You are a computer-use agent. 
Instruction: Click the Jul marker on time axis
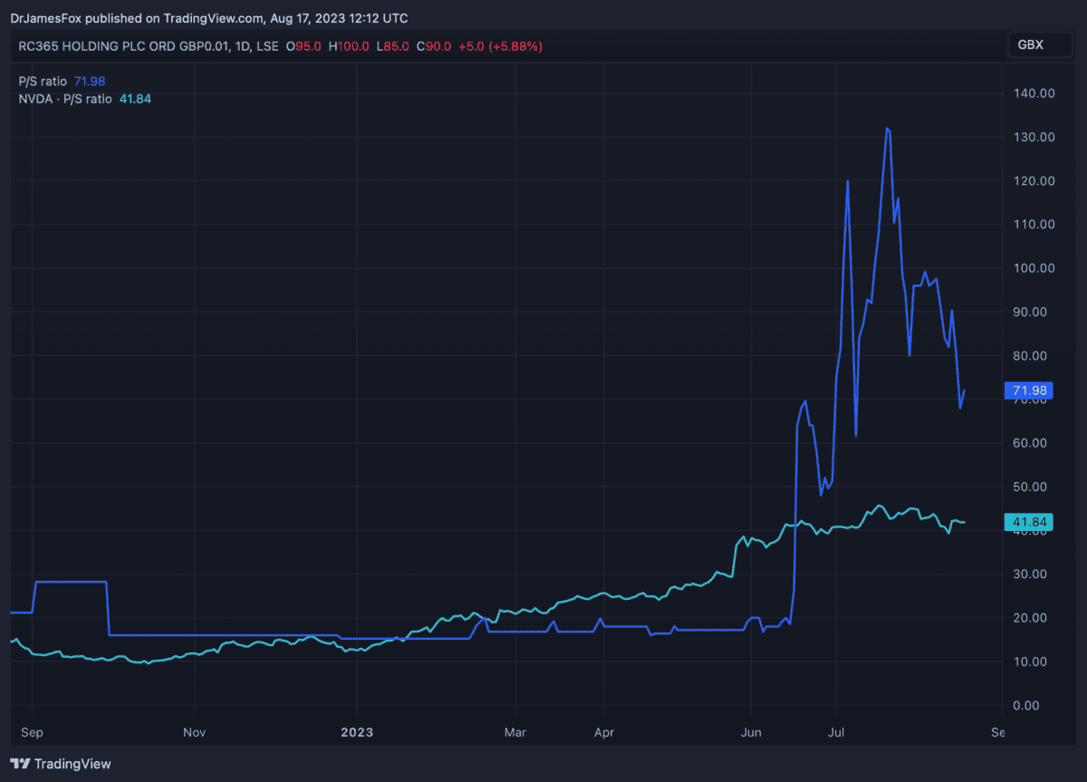point(835,729)
